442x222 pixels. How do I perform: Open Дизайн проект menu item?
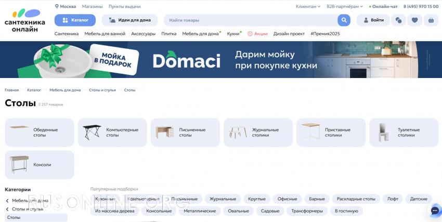[x=289, y=33]
